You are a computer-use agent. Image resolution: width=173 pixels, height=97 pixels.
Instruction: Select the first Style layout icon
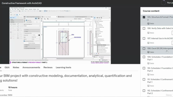click(x=36, y=19)
